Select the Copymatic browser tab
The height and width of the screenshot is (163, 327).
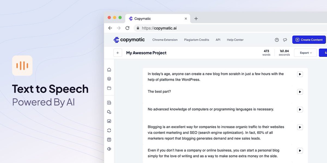[158, 19]
